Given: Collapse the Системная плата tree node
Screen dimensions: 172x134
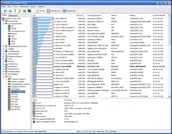Looking at the screenshot, I should [x=3, y=24].
